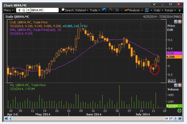Maximize the chart window
This screenshot has width=187, height=124.
170,4
